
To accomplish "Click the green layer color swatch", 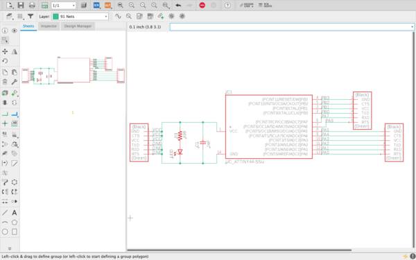I will pyautogui.click(x=55, y=17).
